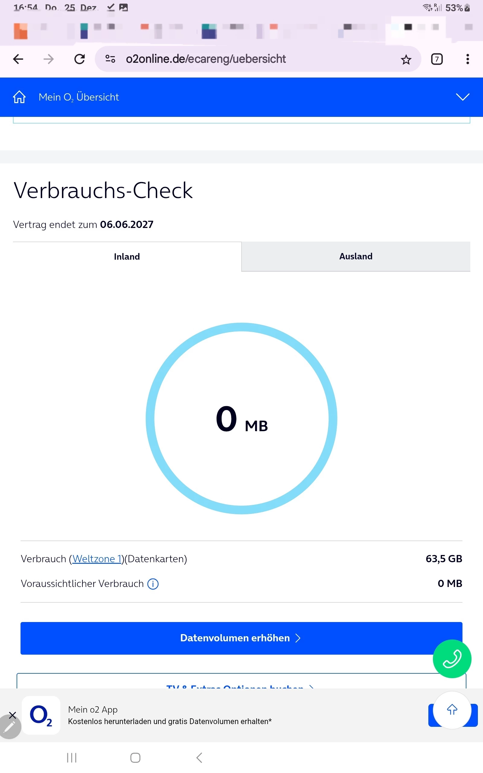Tap the o2online.de address bar
The image size is (483, 773).
tap(224, 59)
